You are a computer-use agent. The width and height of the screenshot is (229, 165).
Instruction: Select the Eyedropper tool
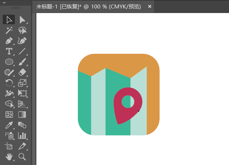tap(9, 125)
